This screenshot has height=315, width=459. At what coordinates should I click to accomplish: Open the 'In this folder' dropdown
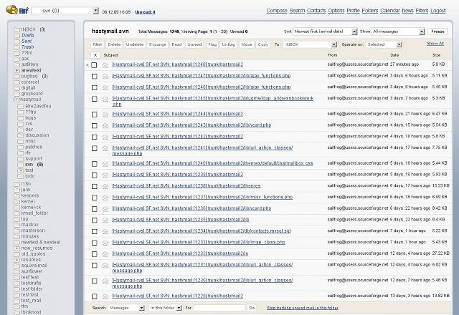coord(166,308)
